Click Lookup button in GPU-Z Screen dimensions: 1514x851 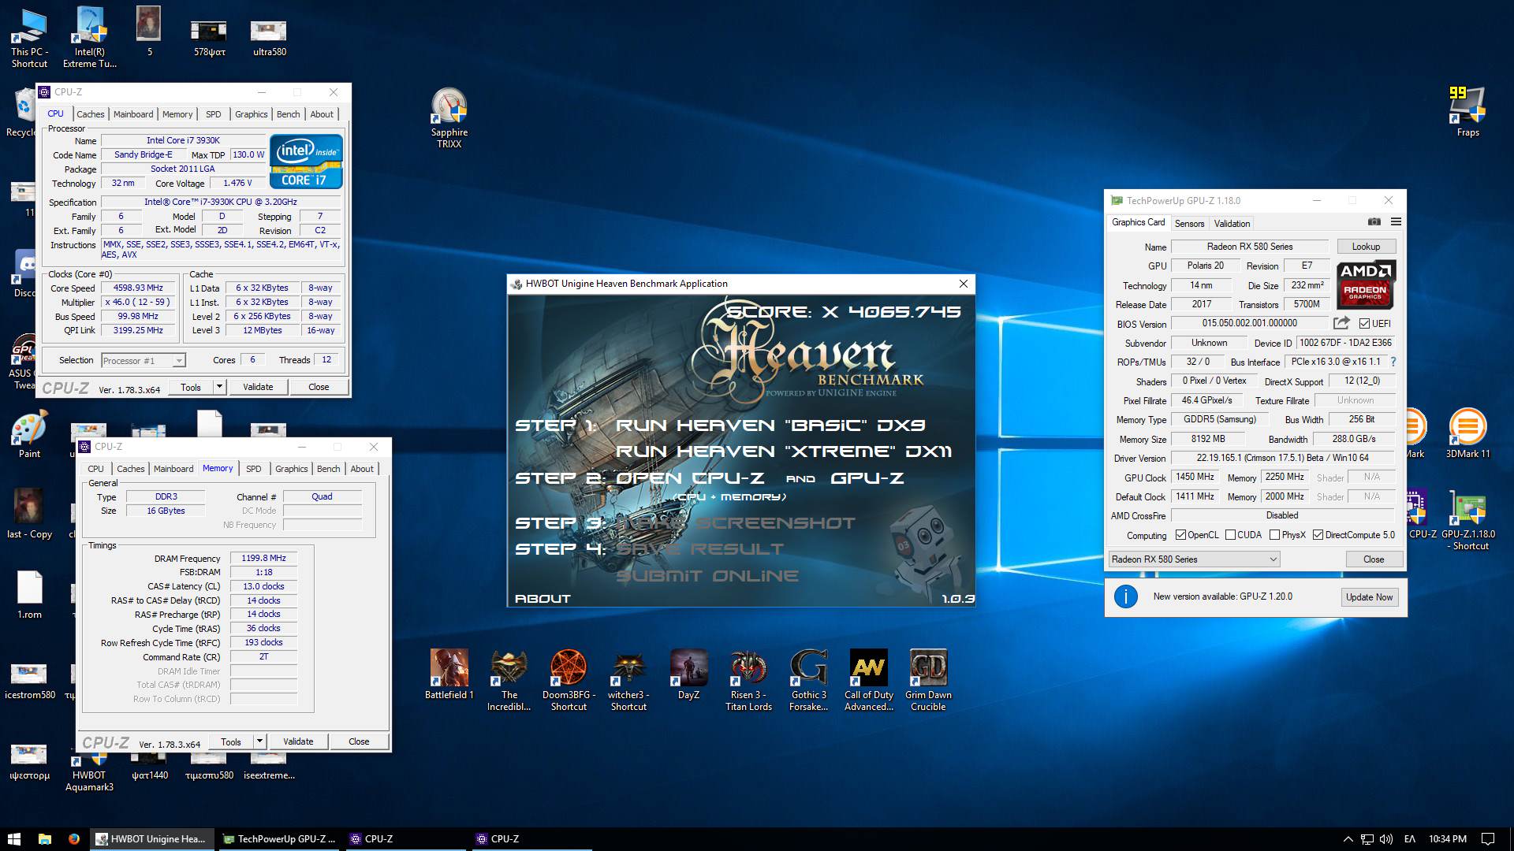coord(1366,247)
